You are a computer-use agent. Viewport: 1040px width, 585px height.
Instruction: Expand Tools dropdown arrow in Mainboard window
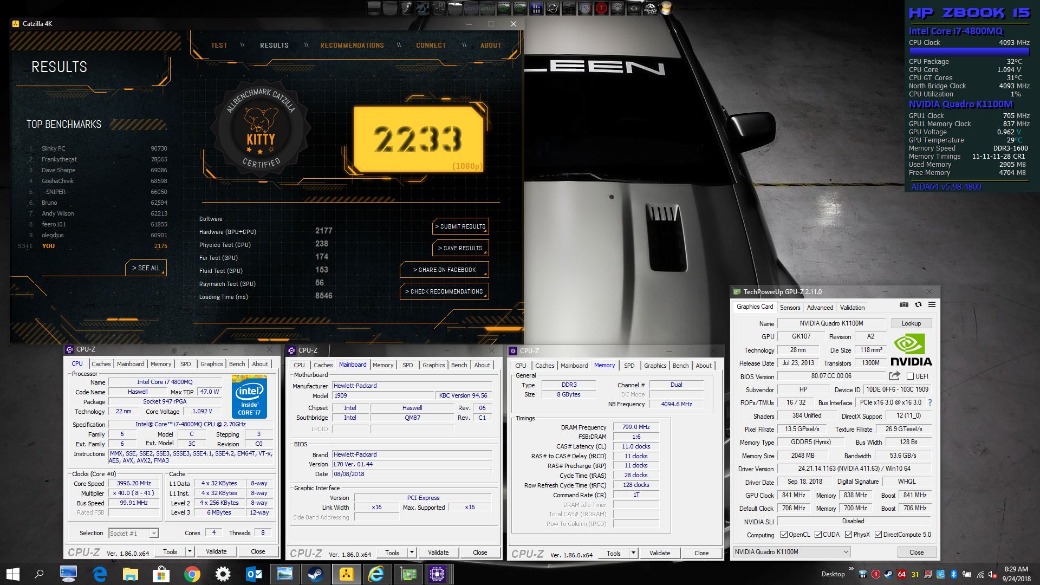[412, 552]
